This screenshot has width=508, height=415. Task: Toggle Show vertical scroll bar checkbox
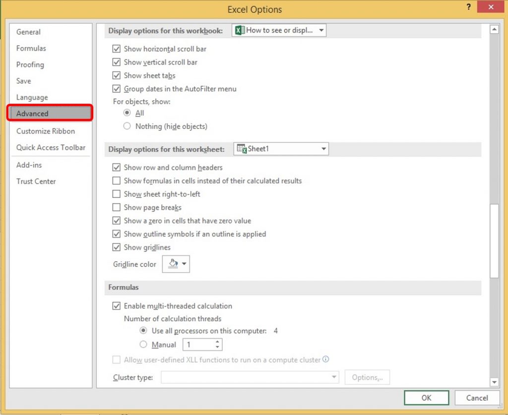pos(116,62)
